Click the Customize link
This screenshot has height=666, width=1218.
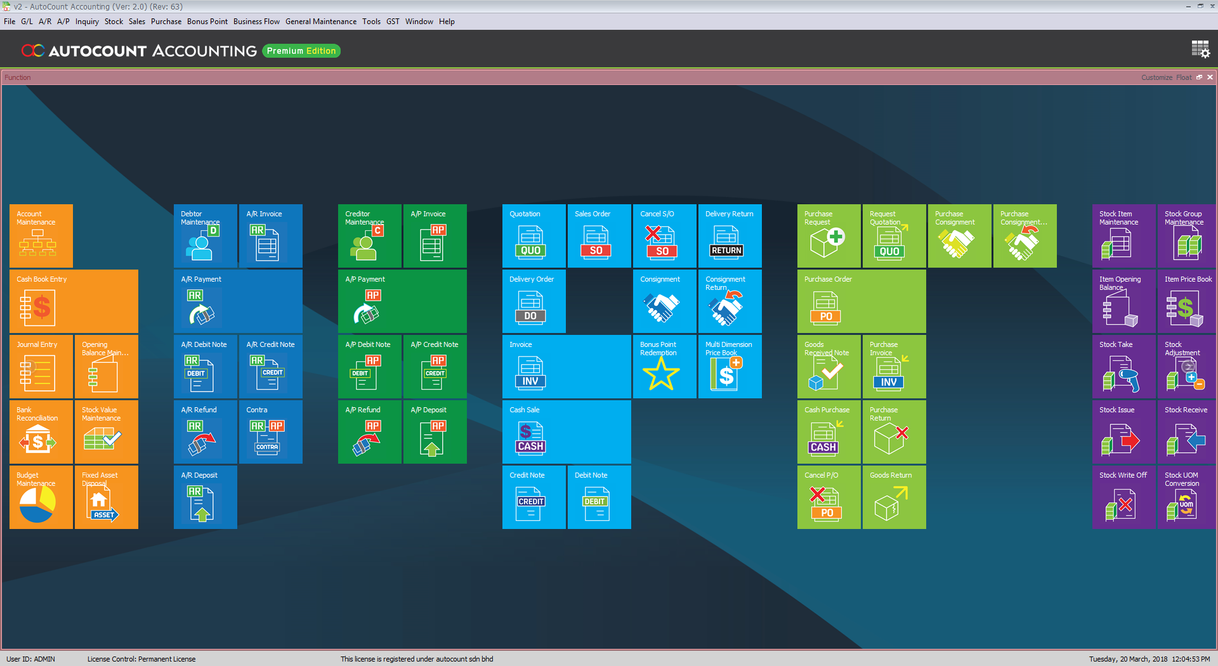click(1156, 77)
